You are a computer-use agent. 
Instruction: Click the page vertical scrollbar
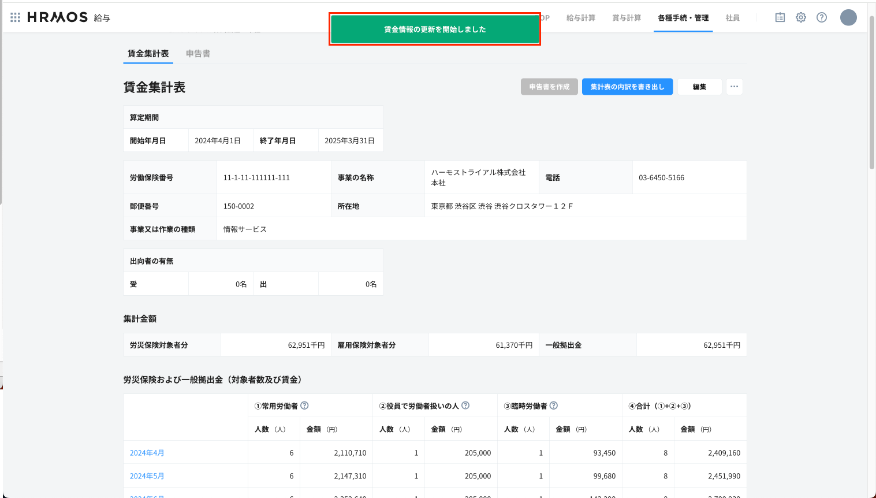pos(871,92)
